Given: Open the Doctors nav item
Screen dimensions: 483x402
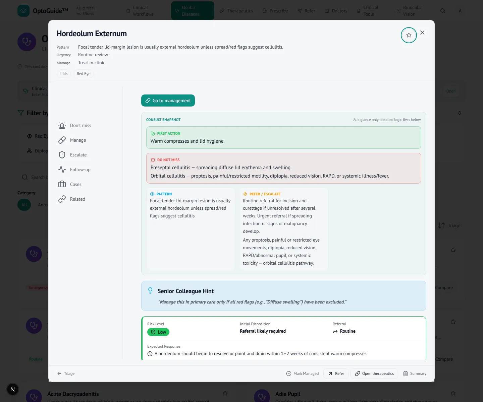Looking at the screenshot, I should pyautogui.click(x=336, y=11).
